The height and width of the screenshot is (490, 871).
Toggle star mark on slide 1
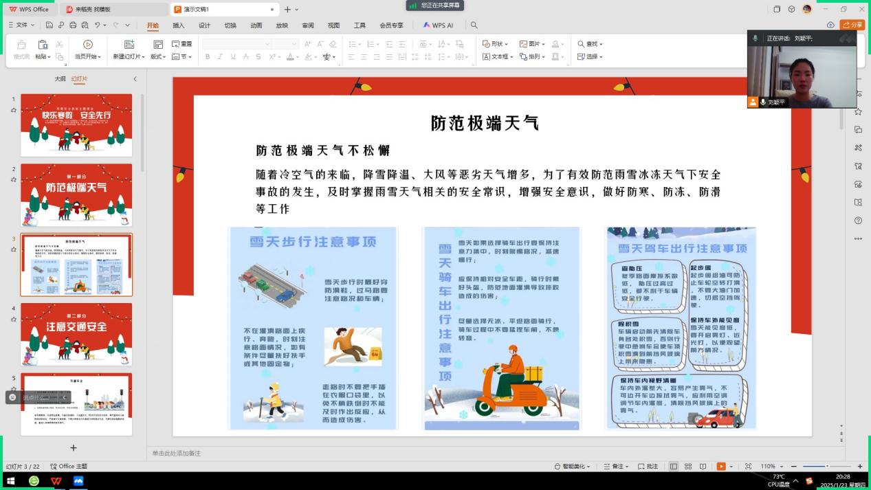click(13, 109)
